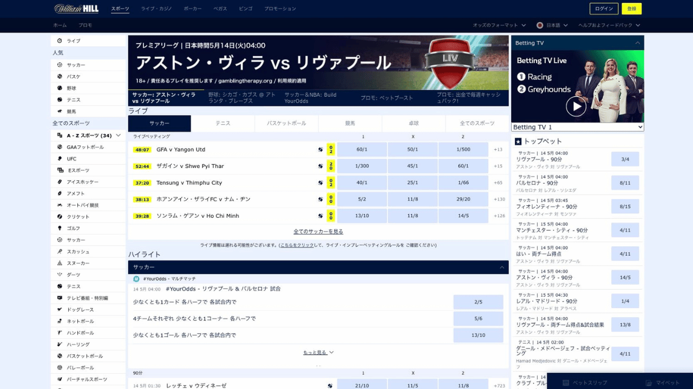Switch to the テニス live tab
The image size is (693, 389).
point(223,123)
